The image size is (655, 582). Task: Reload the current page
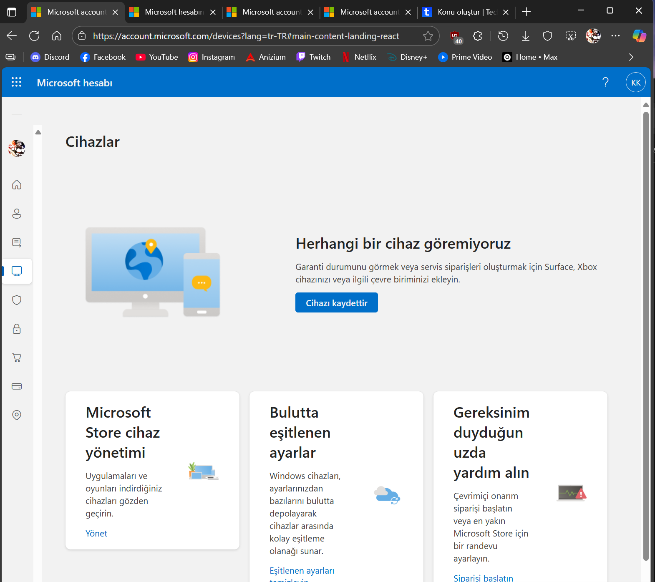34,36
